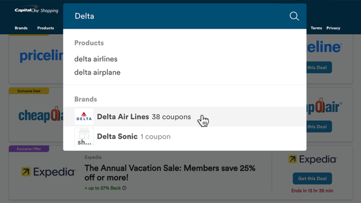Click the Expedia logo above Get this Deal
The width and height of the screenshot is (361, 203).
[312, 159]
